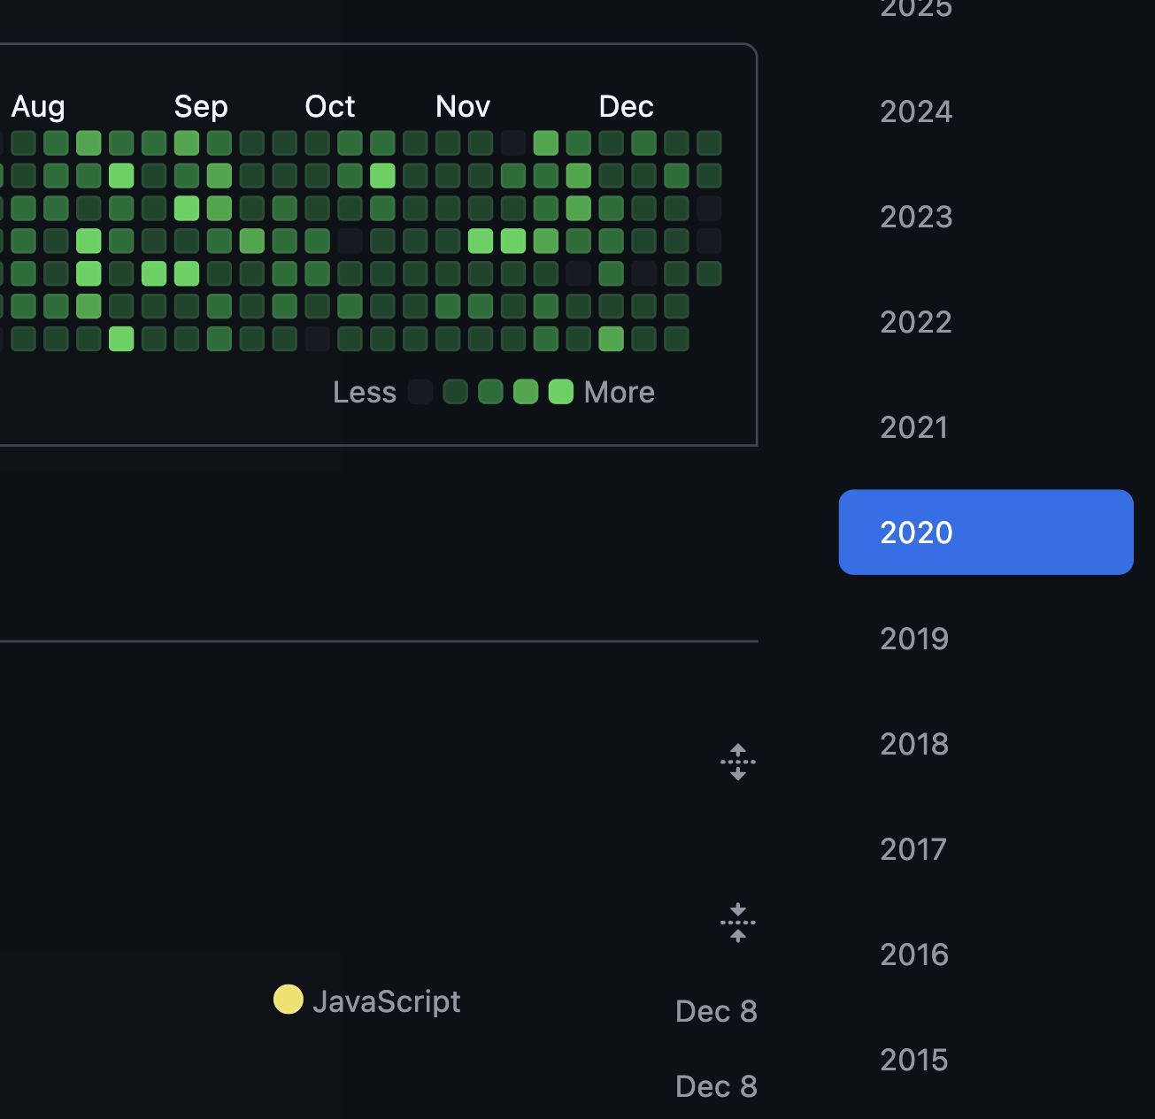
Task: Select 2017 from the year list
Action: tap(913, 849)
